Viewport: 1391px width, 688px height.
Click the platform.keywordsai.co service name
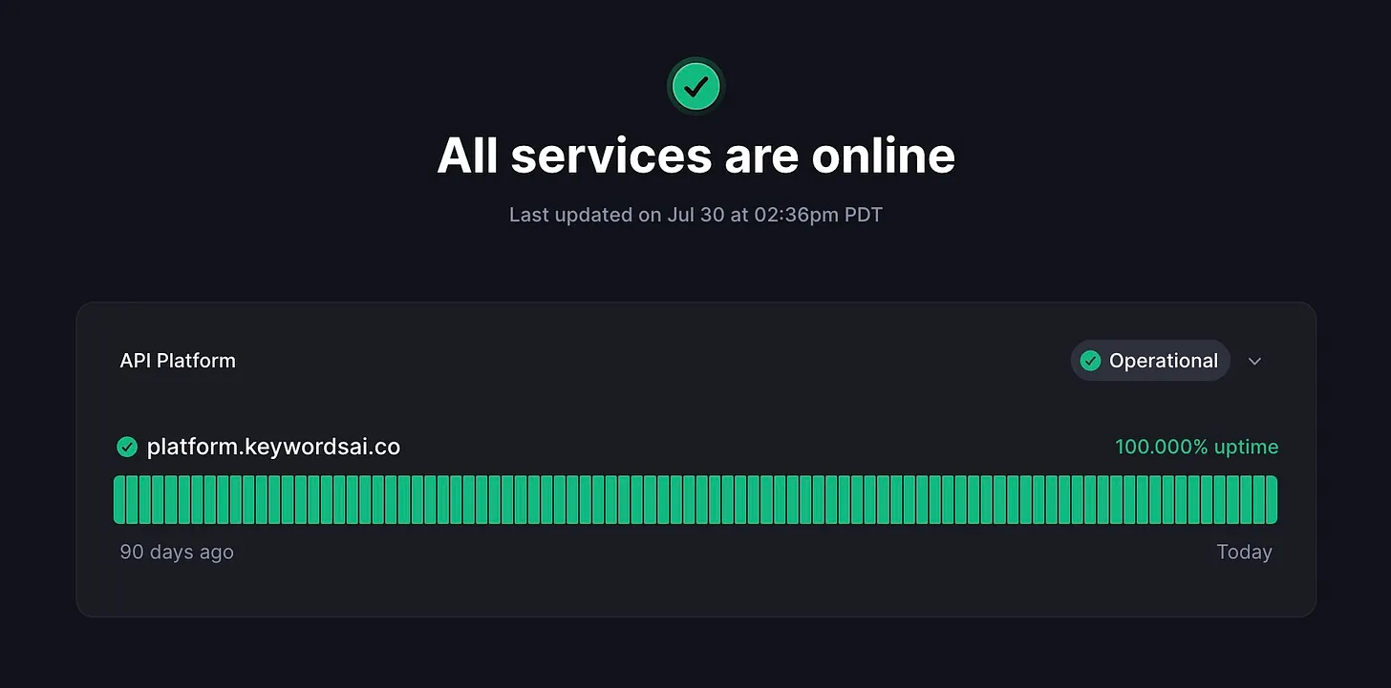pyautogui.click(x=274, y=446)
